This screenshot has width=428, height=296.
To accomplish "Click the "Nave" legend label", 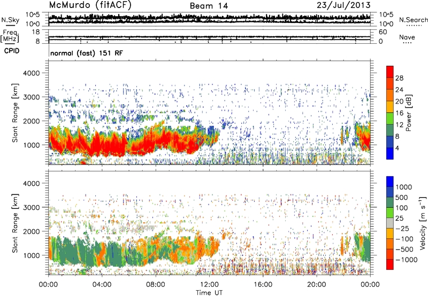I will 407,37.
